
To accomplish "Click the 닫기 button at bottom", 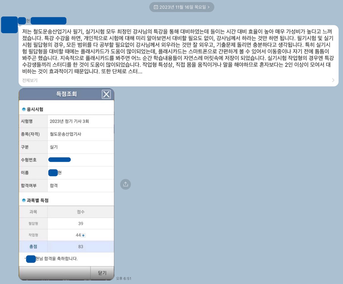I will 102,273.
